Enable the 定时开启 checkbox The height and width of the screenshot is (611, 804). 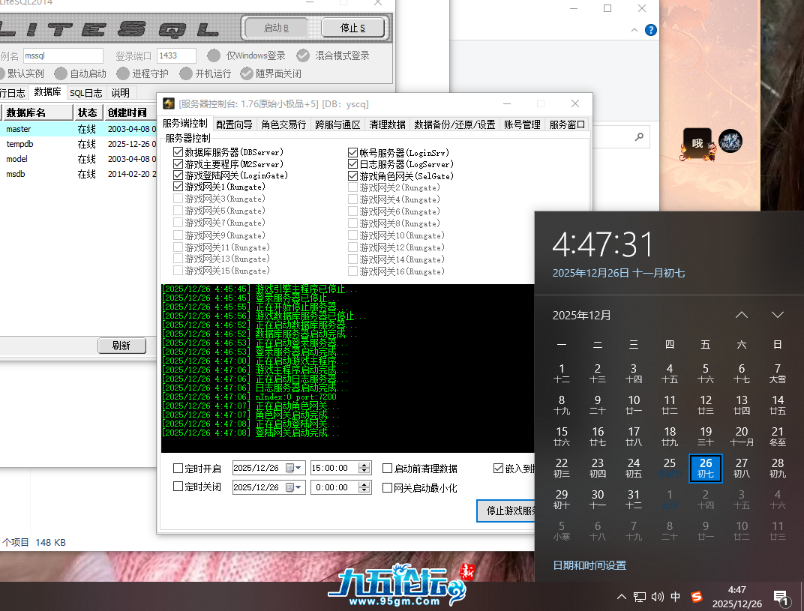[178, 469]
